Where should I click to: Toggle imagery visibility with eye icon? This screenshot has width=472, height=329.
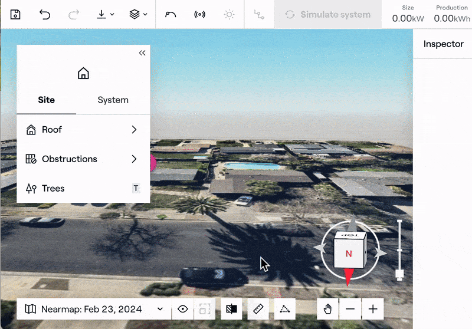point(183,309)
